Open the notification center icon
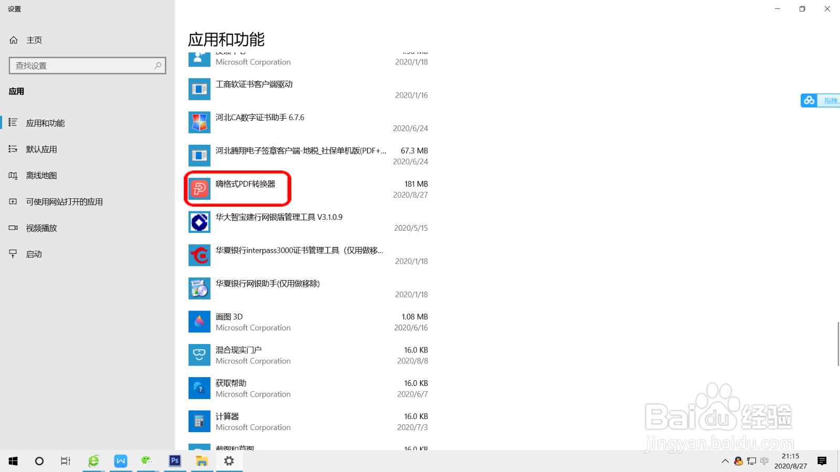This screenshot has width=840, height=472. coord(822,461)
